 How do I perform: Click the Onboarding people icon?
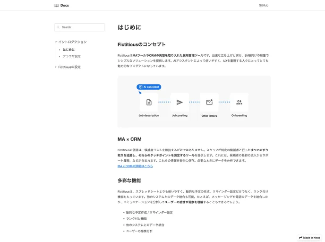point(239,102)
